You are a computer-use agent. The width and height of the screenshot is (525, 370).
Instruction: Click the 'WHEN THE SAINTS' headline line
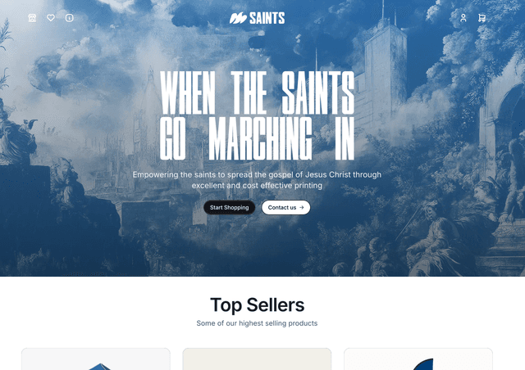click(257, 92)
